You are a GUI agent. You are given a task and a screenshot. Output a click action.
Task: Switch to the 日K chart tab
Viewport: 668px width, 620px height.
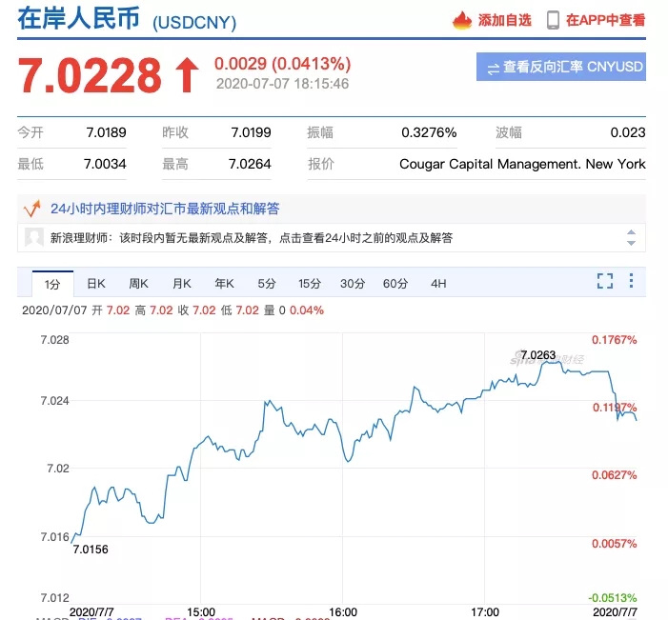(96, 284)
